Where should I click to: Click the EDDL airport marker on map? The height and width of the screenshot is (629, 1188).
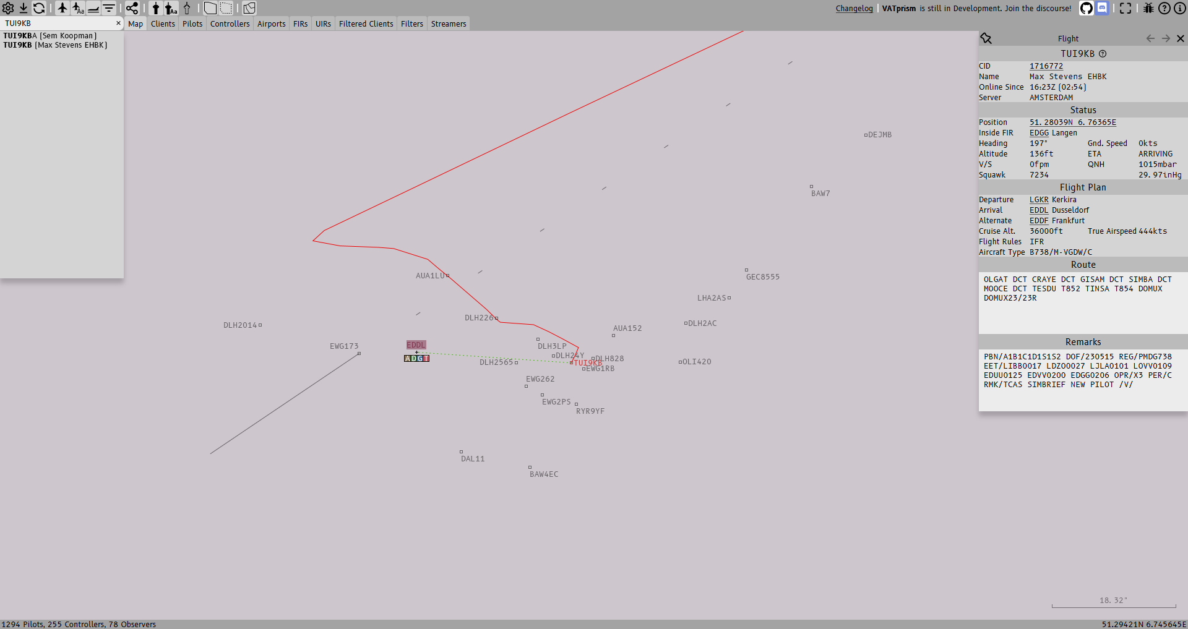tap(416, 345)
